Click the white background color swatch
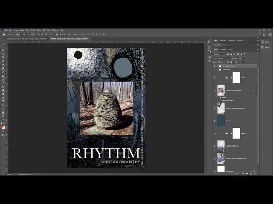This screenshot has width=273, height=204. coord(4,128)
